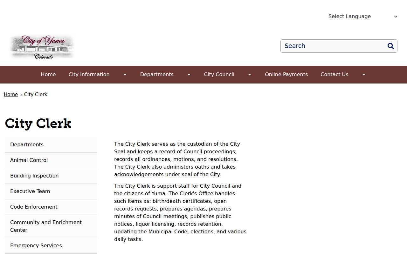The width and height of the screenshot is (407, 254).
Task: Open the City of Yuma logo homepage
Action: pos(42,47)
